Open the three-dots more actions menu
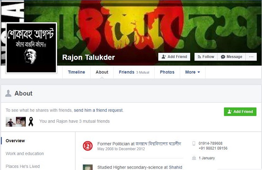The image size is (262, 170). coord(251,57)
